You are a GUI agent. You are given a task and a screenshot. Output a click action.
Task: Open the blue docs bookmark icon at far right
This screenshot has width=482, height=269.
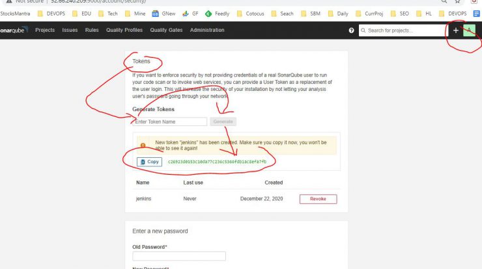click(x=477, y=14)
